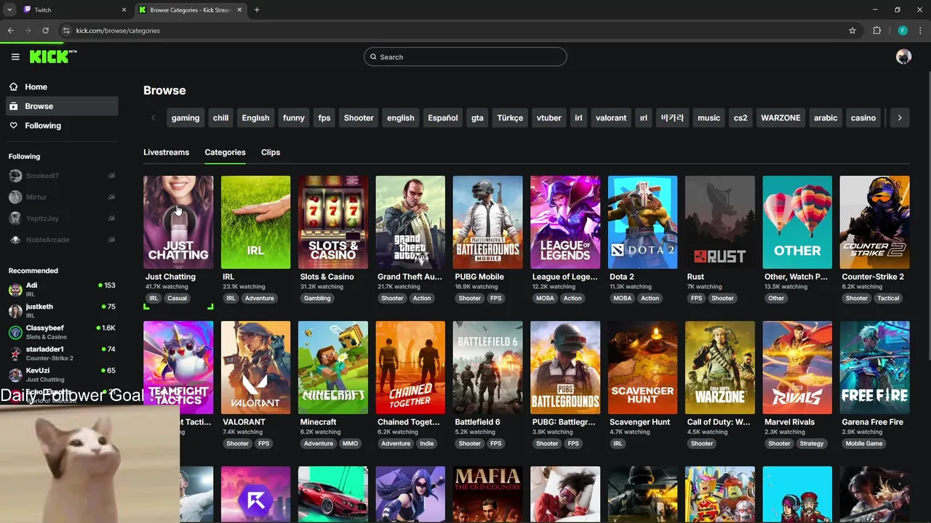Image resolution: width=931 pixels, height=523 pixels.
Task: Select the arabic tag chip
Action: point(826,118)
